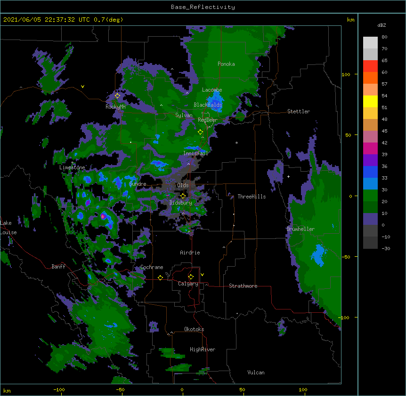Pick the magenta 42-39 dBZ legend swatch
The width and height of the screenshot is (406, 396).
click(x=370, y=148)
